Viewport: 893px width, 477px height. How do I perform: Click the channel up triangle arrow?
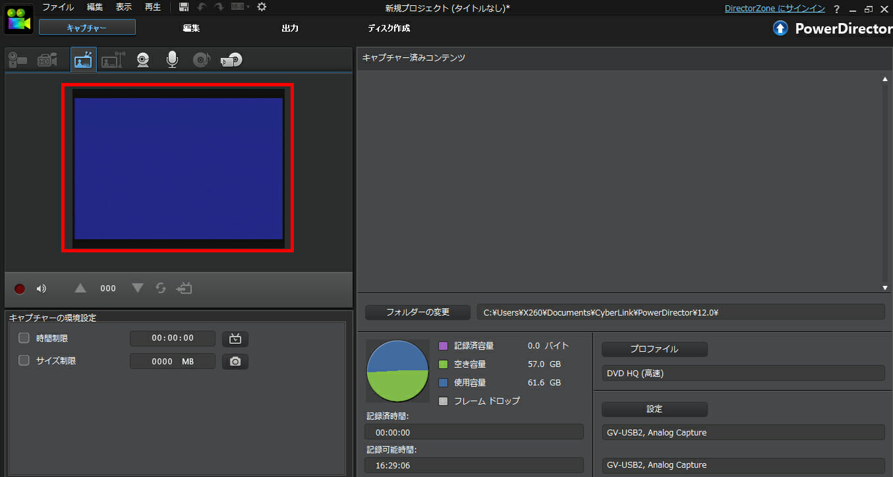pos(80,288)
